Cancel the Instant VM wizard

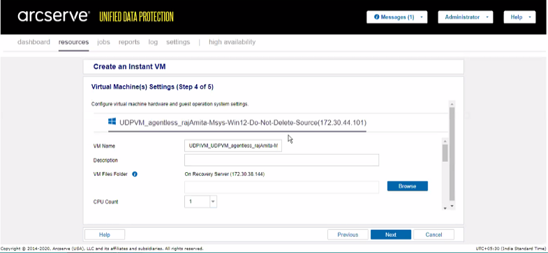(x=434, y=235)
